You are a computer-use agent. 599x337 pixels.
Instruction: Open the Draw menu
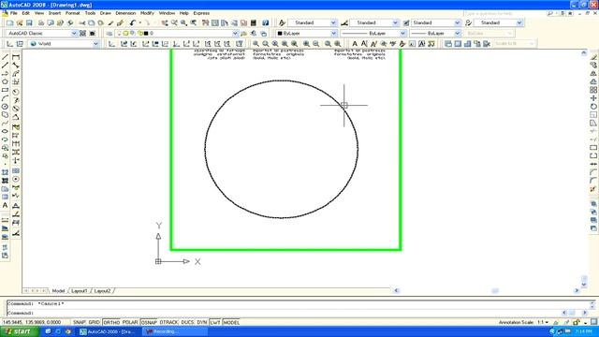point(106,13)
